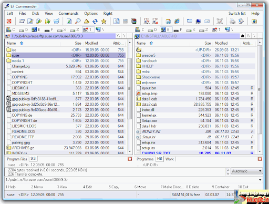
Task: Click the skull and crossbones icon
Action: [220, 21]
